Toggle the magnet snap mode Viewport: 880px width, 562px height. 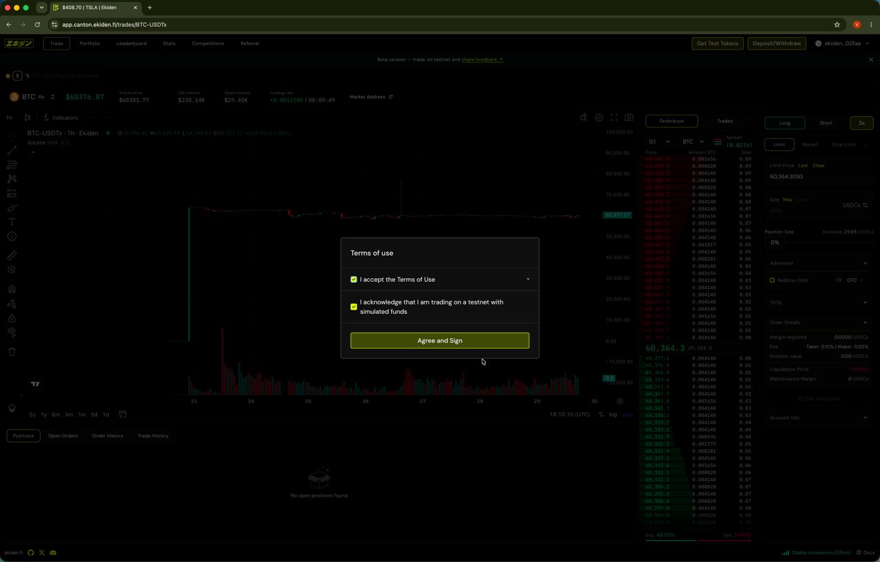12,289
